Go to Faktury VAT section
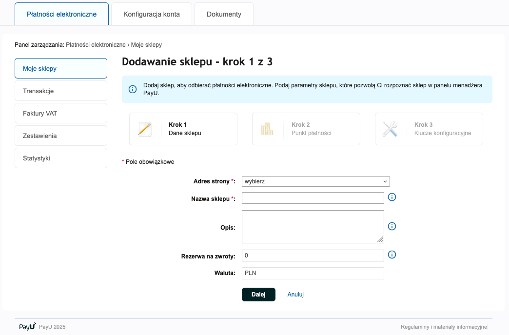Screen dimensions: 509x335 (x=61, y=113)
